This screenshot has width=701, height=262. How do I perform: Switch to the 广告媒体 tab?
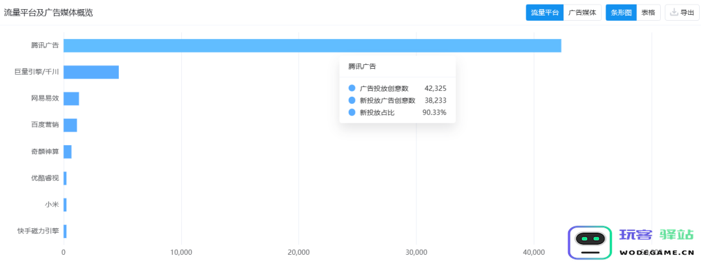pyautogui.click(x=582, y=12)
